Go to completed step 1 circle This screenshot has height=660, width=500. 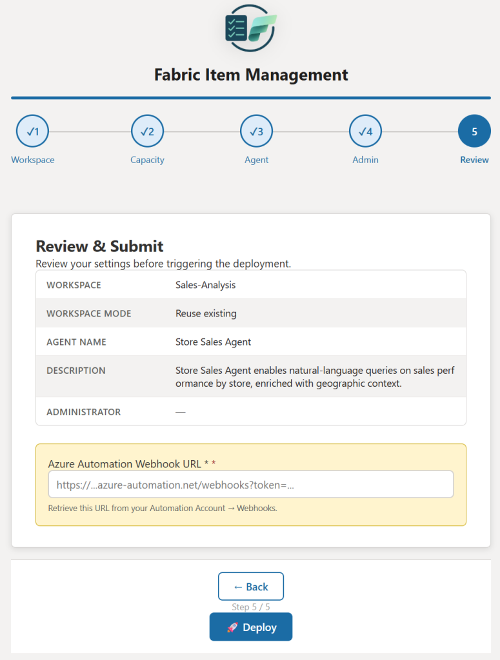[32, 131]
